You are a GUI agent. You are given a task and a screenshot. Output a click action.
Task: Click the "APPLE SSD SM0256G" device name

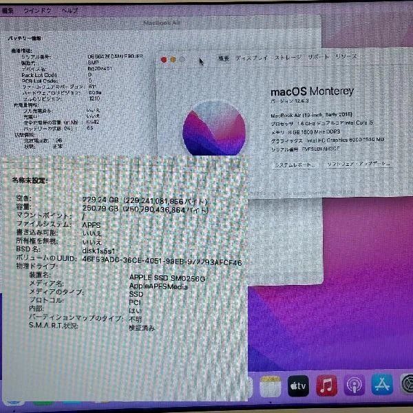[x=167, y=278]
